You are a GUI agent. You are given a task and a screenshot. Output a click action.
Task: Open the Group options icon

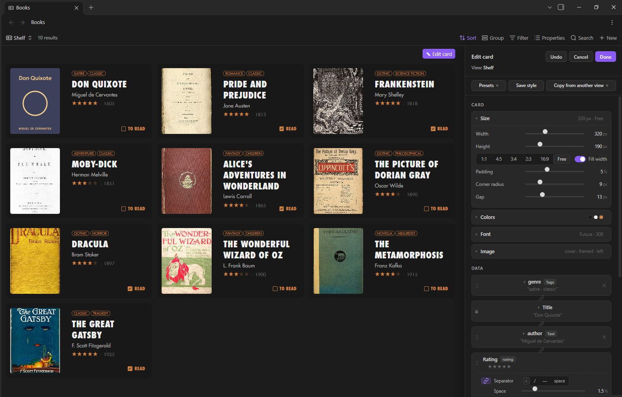[485, 38]
